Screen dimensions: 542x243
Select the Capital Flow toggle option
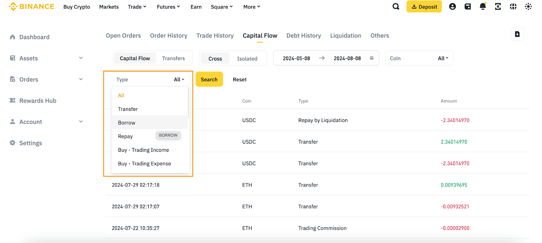pyautogui.click(x=135, y=58)
